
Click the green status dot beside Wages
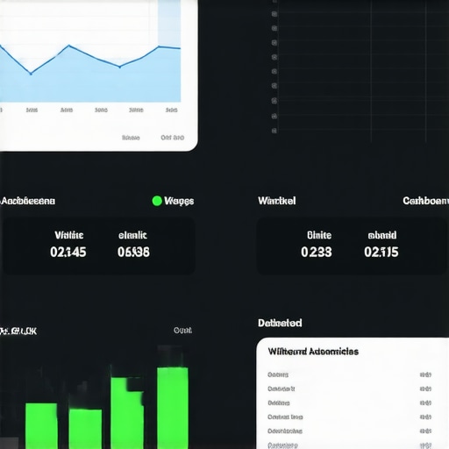pyautogui.click(x=157, y=201)
